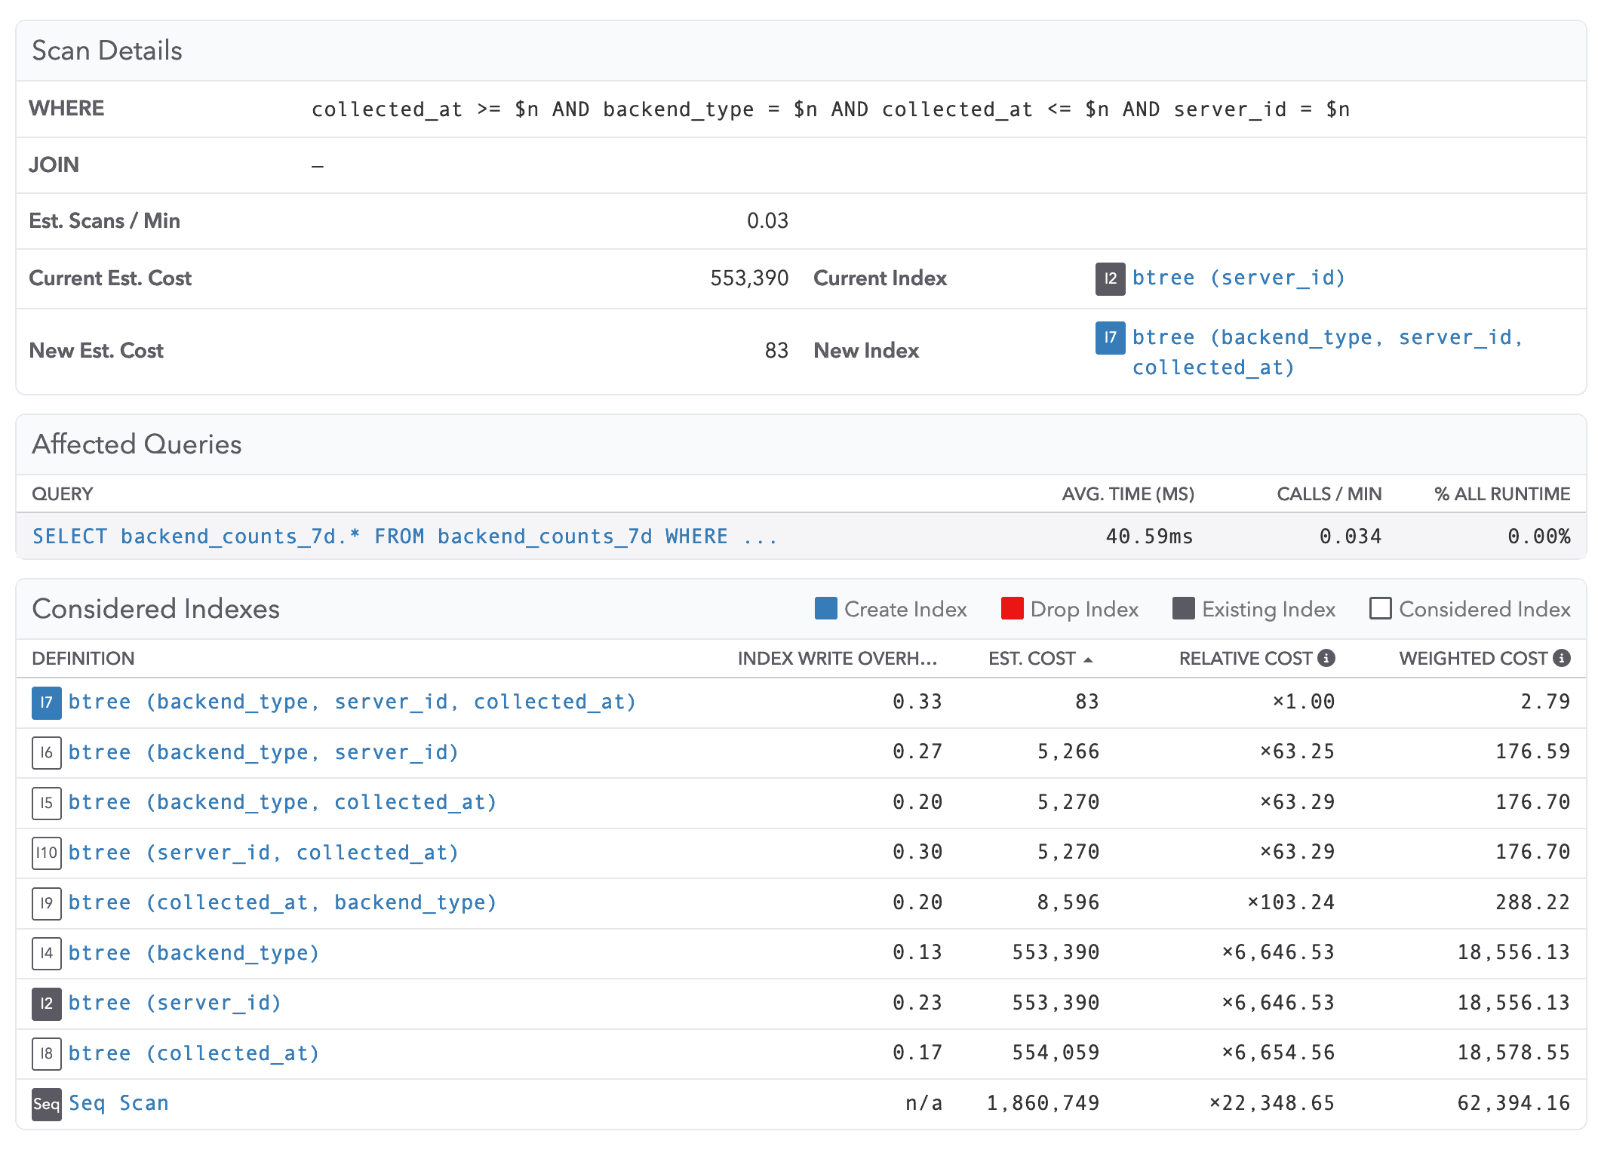Click the % ALL RUNTIME column header
This screenshot has width=1598, height=1165.
[1502, 494]
